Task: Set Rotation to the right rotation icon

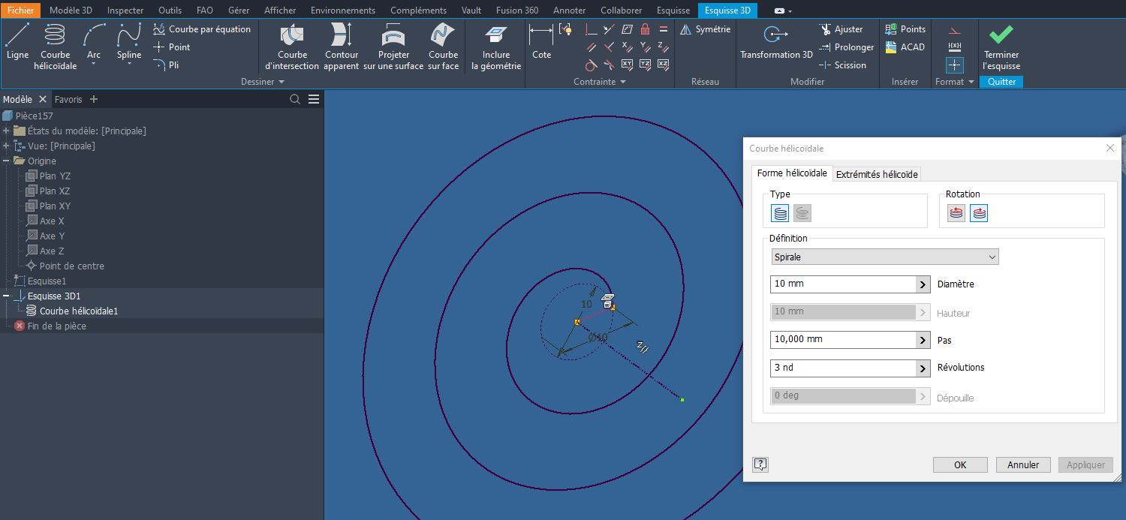Action: (x=978, y=214)
